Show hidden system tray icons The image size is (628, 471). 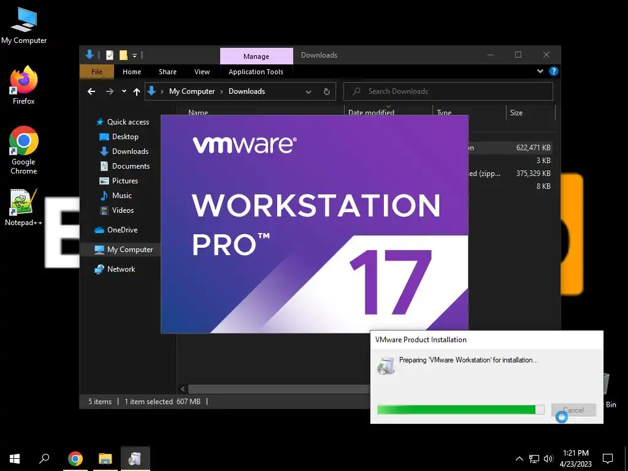(x=519, y=459)
